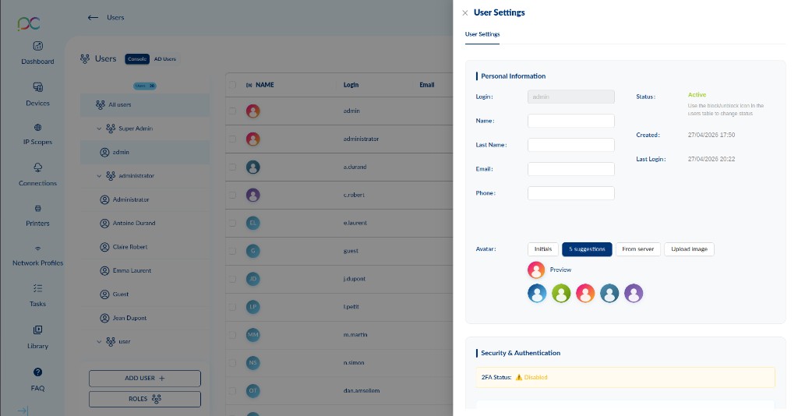Check the j.dupont row checkbox
The width and height of the screenshot is (798, 416).
click(x=232, y=279)
